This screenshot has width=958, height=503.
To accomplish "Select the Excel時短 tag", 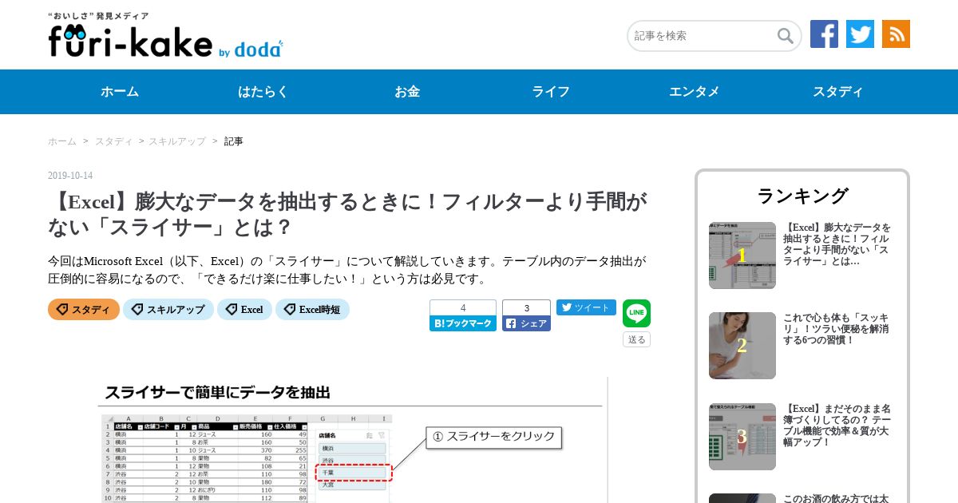I will coord(312,310).
